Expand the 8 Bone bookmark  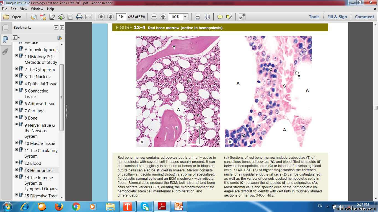pos(17,118)
